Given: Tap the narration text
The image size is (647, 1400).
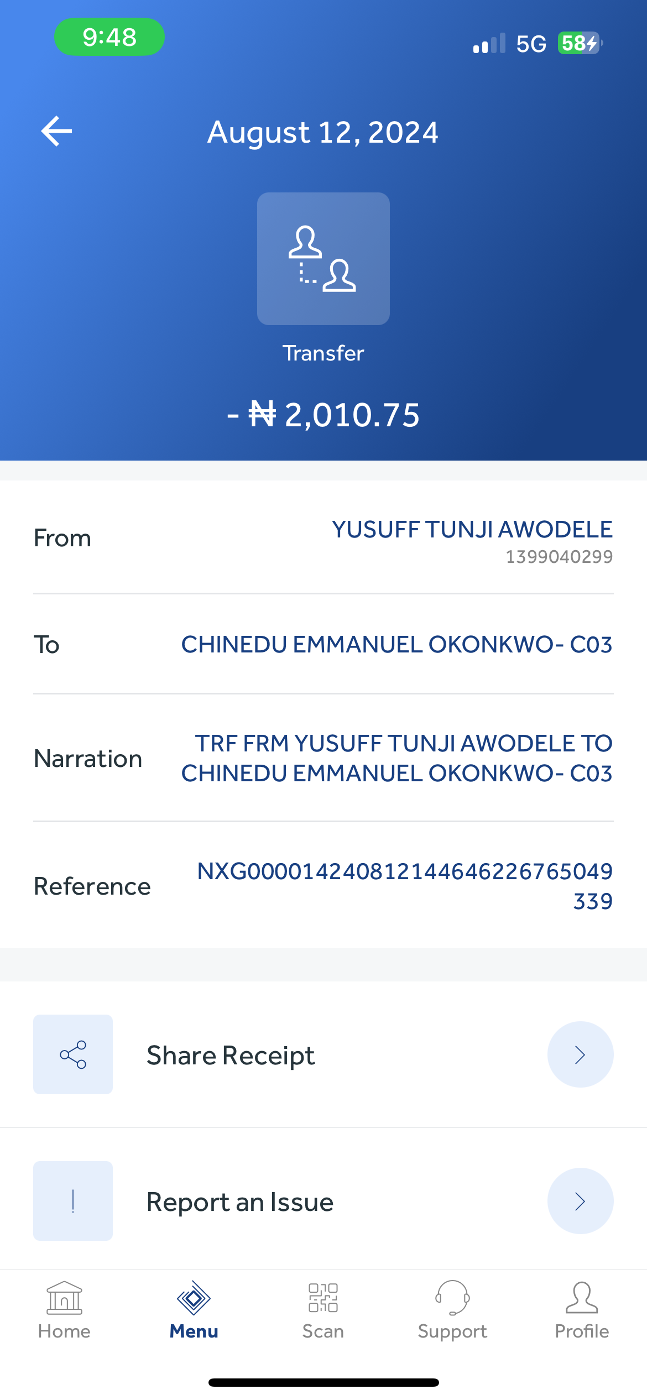Looking at the screenshot, I should [x=396, y=758].
